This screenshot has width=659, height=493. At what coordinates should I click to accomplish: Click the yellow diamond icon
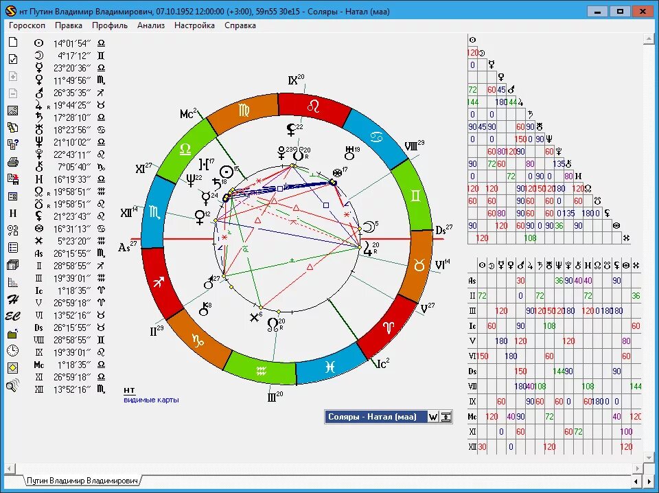(x=13, y=368)
